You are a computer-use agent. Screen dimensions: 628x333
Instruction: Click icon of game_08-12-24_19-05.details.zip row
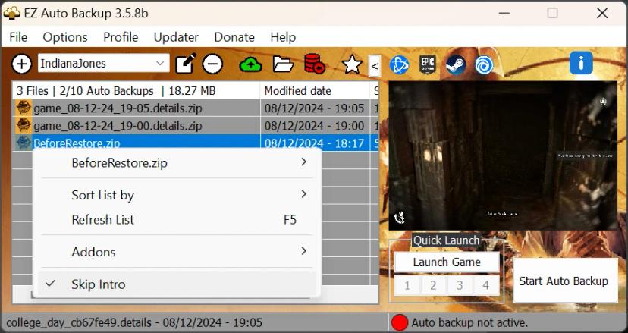tap(24, 108)
